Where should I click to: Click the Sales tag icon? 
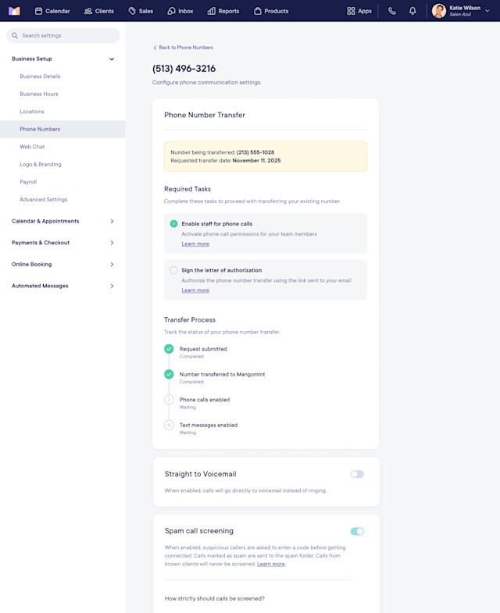(132, 11)
